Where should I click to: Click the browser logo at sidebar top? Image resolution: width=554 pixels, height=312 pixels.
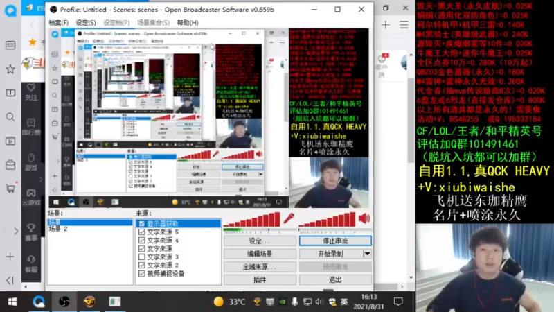(10, 10)
